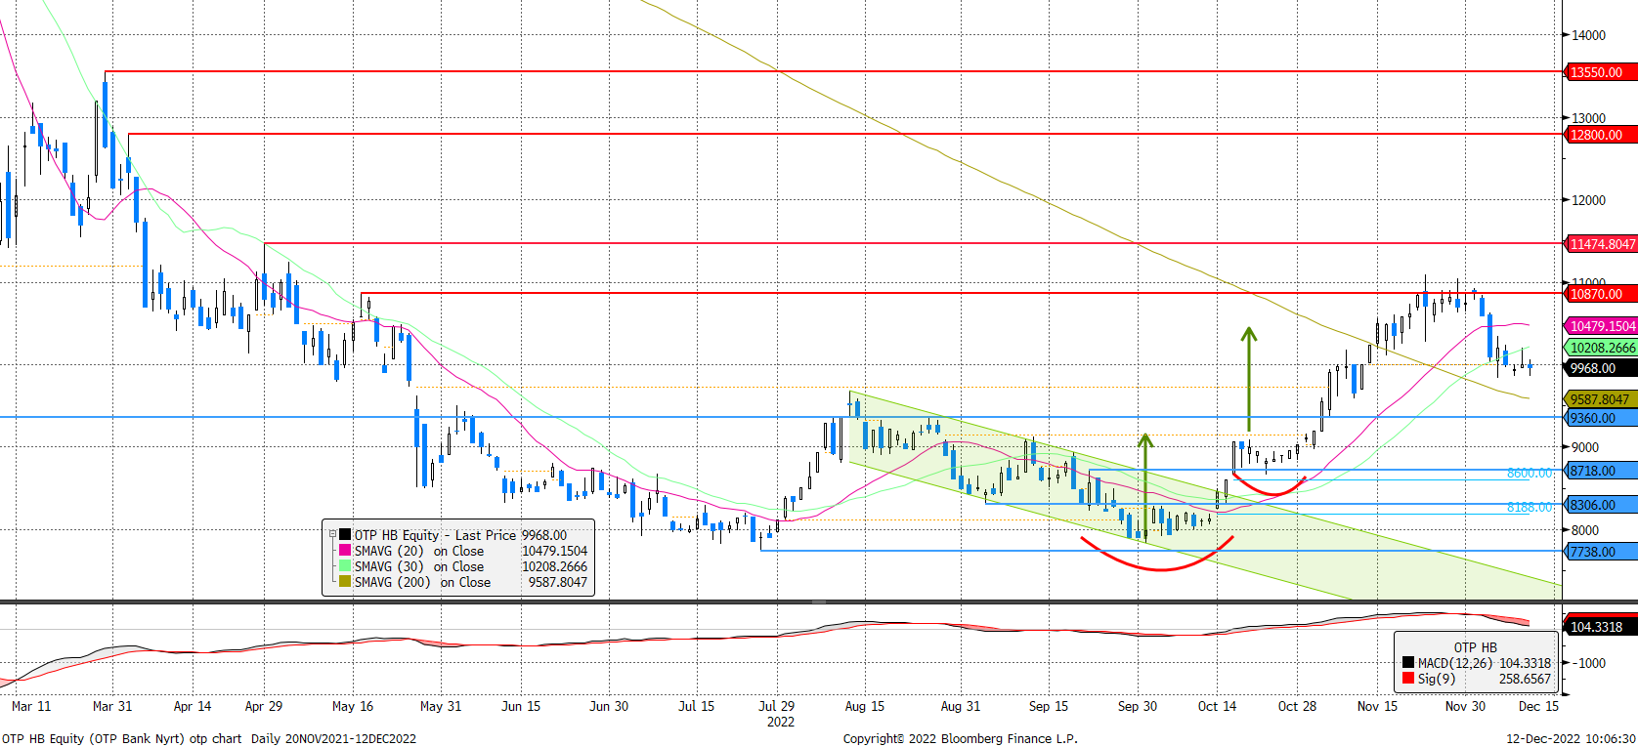Click the 9000 y-axis tick label

[1585, 447]
